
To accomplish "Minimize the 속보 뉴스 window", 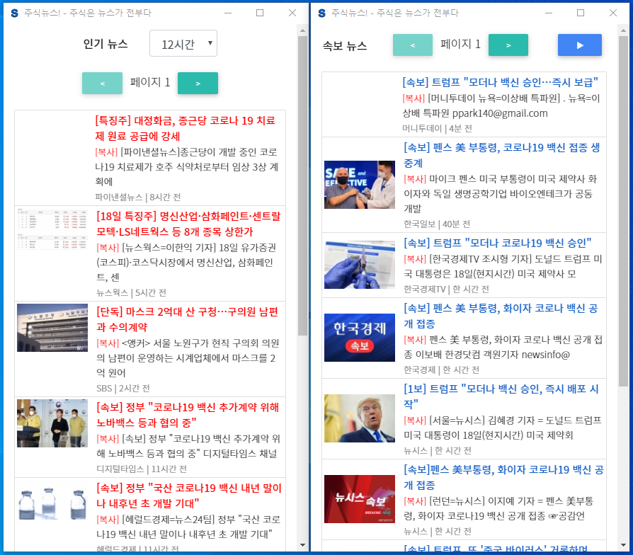I will click(x=549, y=13).
